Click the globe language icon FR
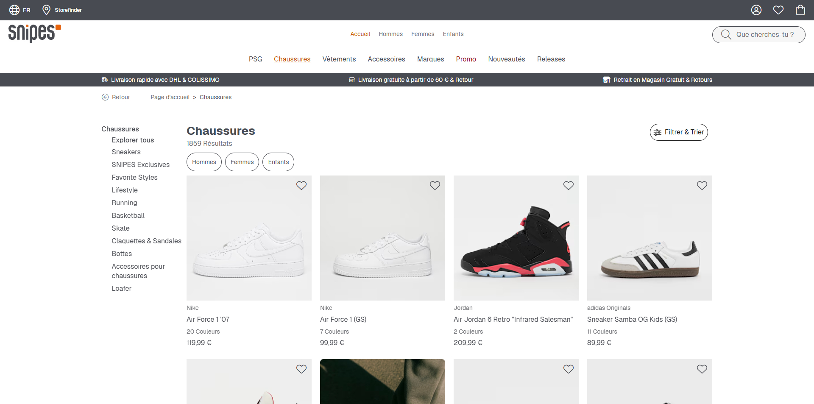 point(14,10)
